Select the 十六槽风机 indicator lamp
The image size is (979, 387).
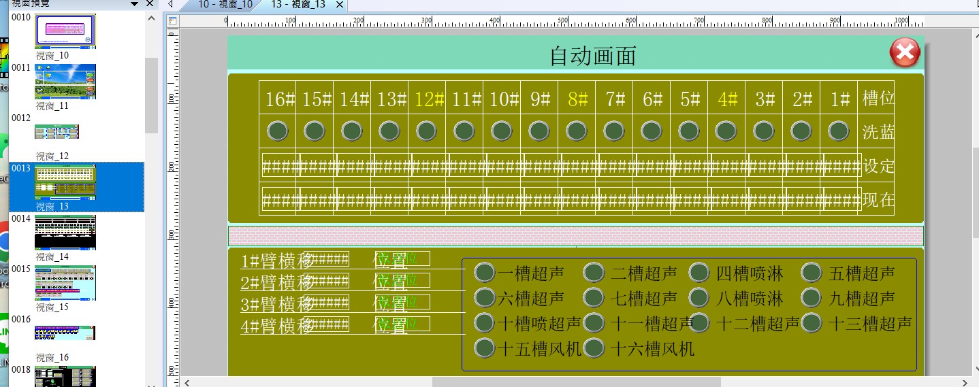[594, 348]
